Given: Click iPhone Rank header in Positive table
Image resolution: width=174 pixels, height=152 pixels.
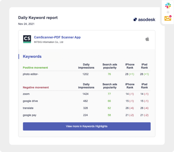Looking at the screenshot, I should click(x=130, y=66).
